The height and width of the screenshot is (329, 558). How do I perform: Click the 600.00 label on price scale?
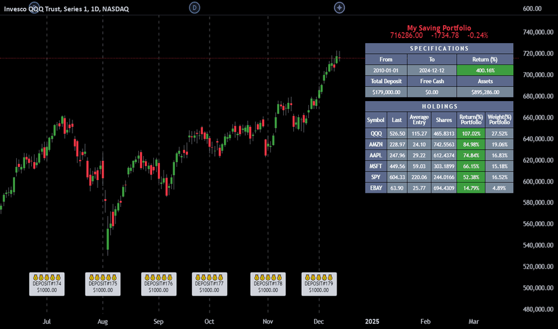(532, 8)
